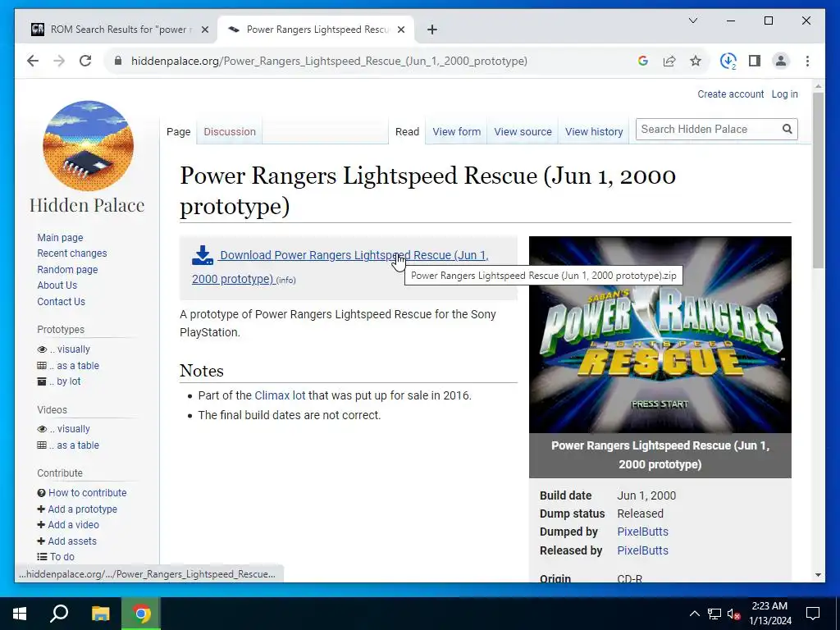Open the Climax lot link

pos(280,396)
